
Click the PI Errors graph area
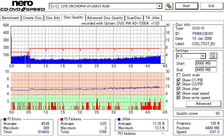[88, 45]
